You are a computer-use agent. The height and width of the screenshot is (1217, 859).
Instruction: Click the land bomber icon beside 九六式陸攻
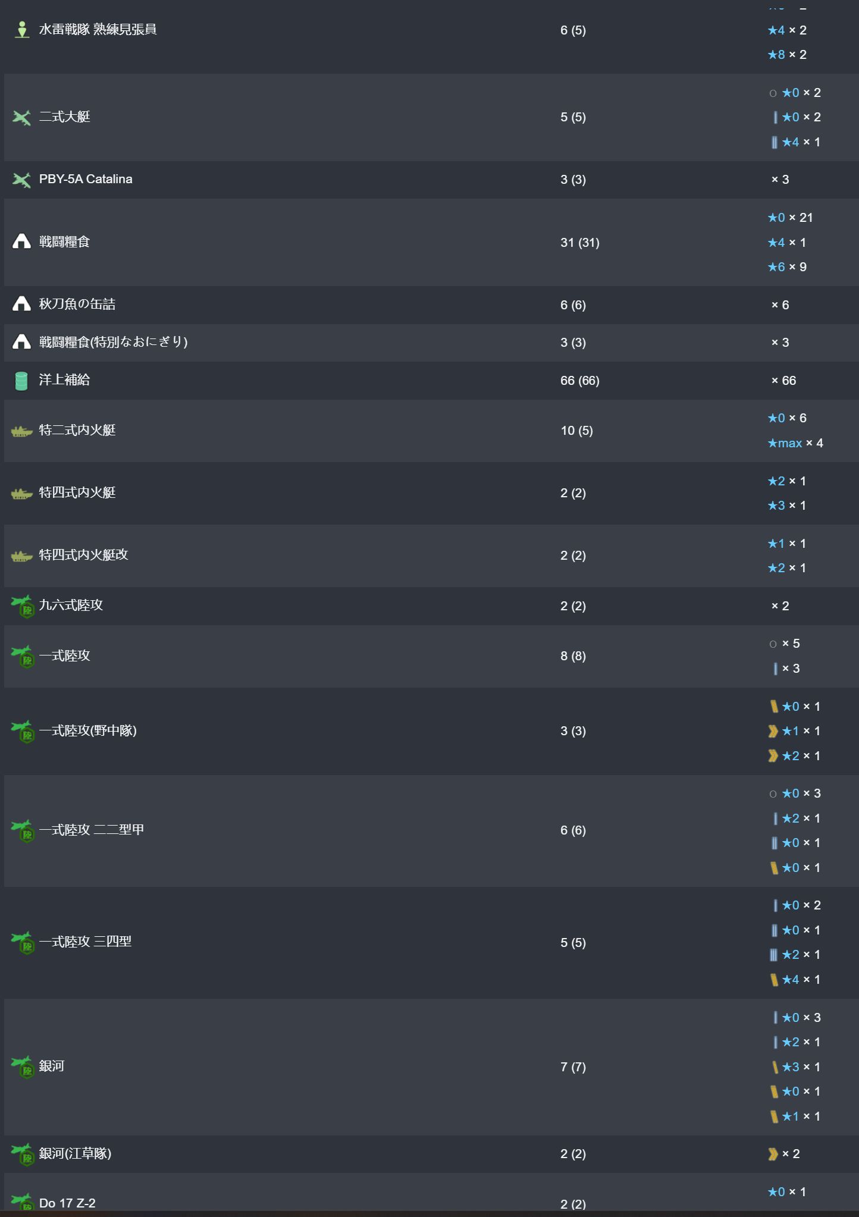pyautogui.click(x=24, y=606)
